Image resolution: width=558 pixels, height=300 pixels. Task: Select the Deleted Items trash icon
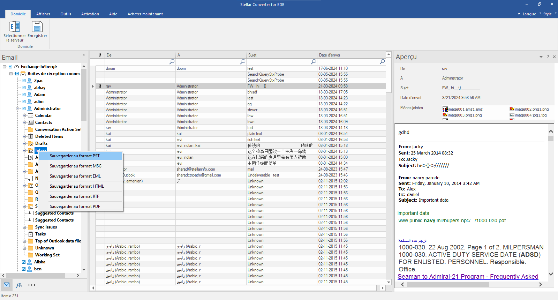click(31, 136)
